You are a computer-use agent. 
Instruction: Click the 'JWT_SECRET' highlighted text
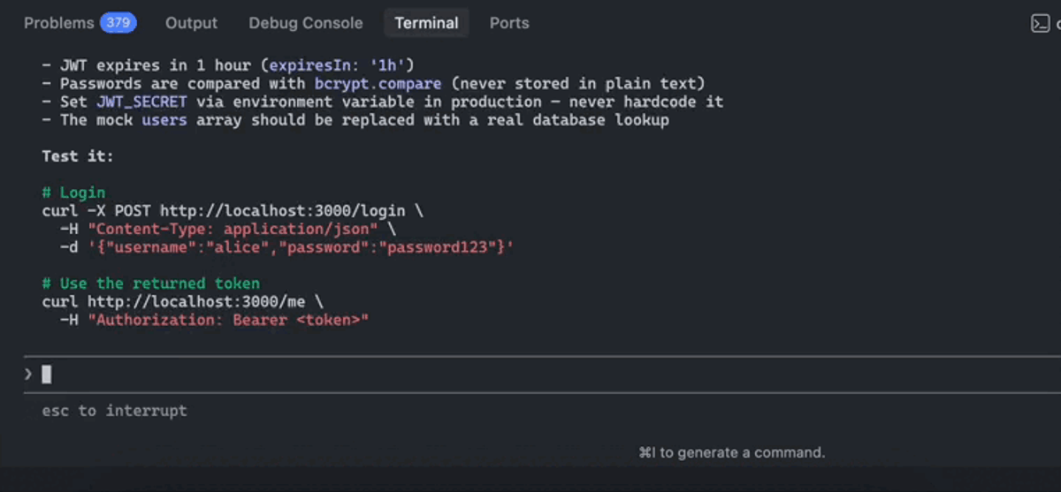tap(141, 102)
